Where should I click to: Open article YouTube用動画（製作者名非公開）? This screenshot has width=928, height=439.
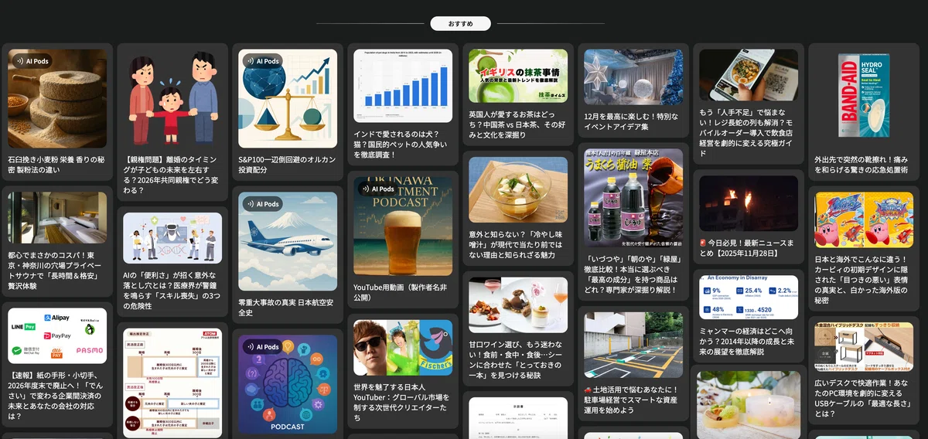403,292
